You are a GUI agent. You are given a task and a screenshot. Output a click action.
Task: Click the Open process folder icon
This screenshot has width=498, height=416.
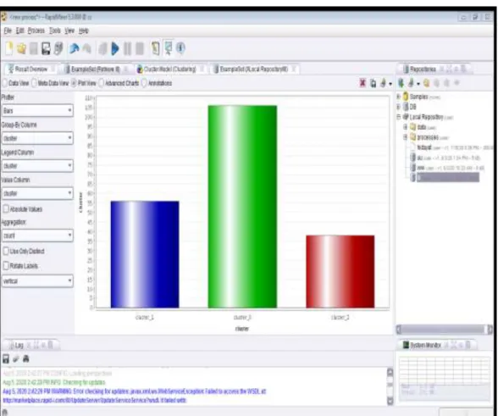22,48
